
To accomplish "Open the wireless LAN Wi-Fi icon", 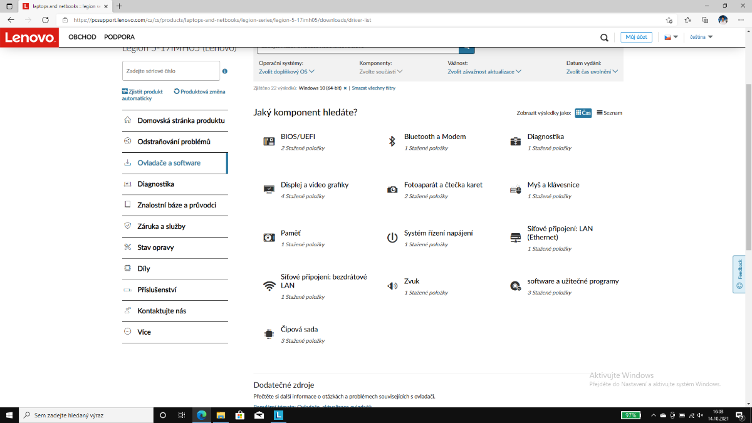I will point(269,286).
